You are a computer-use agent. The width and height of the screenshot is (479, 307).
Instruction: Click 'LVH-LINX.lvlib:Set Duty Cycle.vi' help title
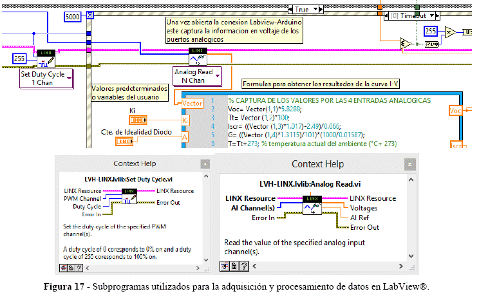click(x=129, y=180)
